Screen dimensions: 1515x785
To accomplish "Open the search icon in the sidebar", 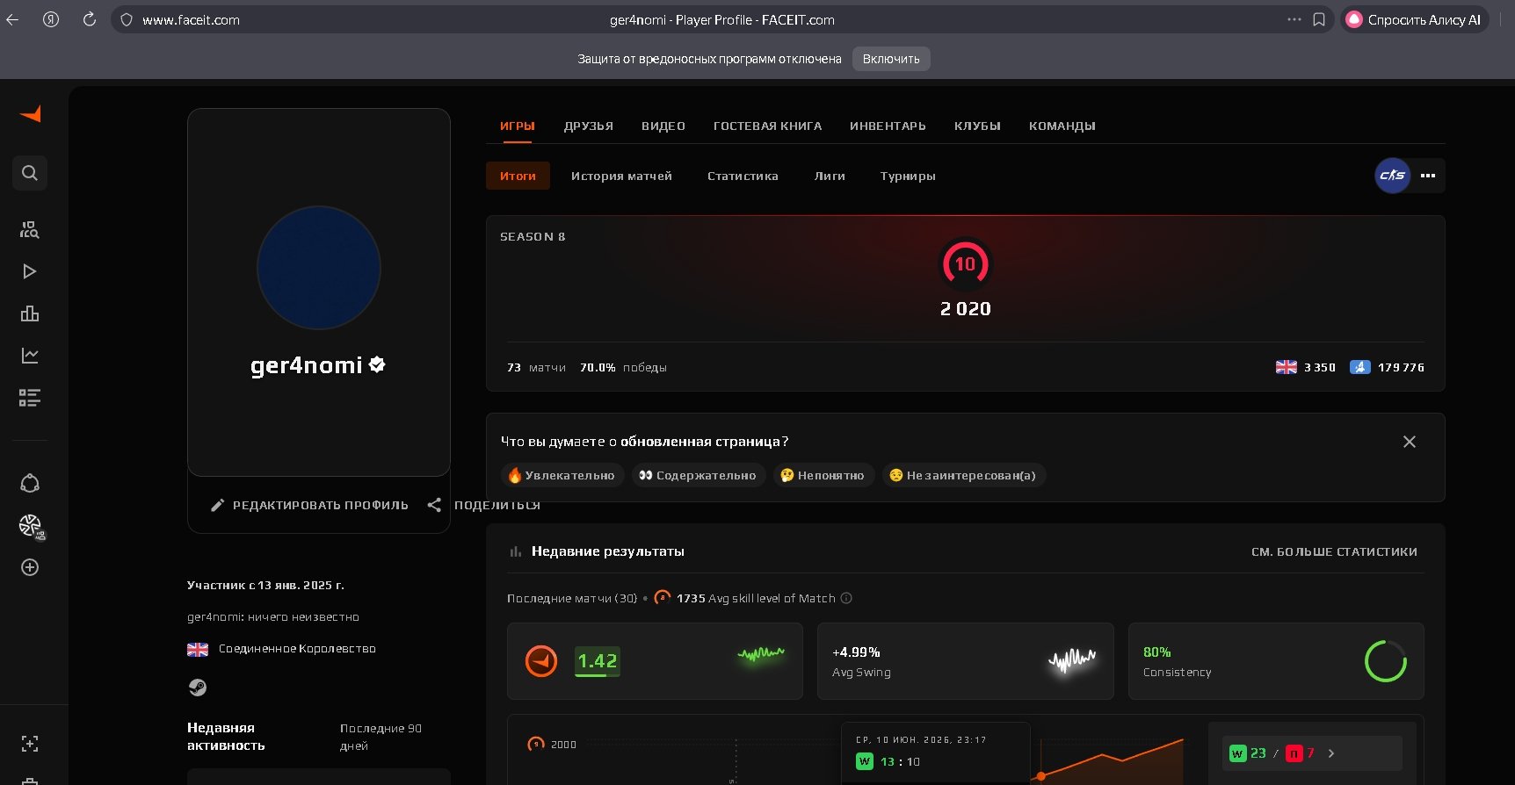I will click(x=30, y=173).
